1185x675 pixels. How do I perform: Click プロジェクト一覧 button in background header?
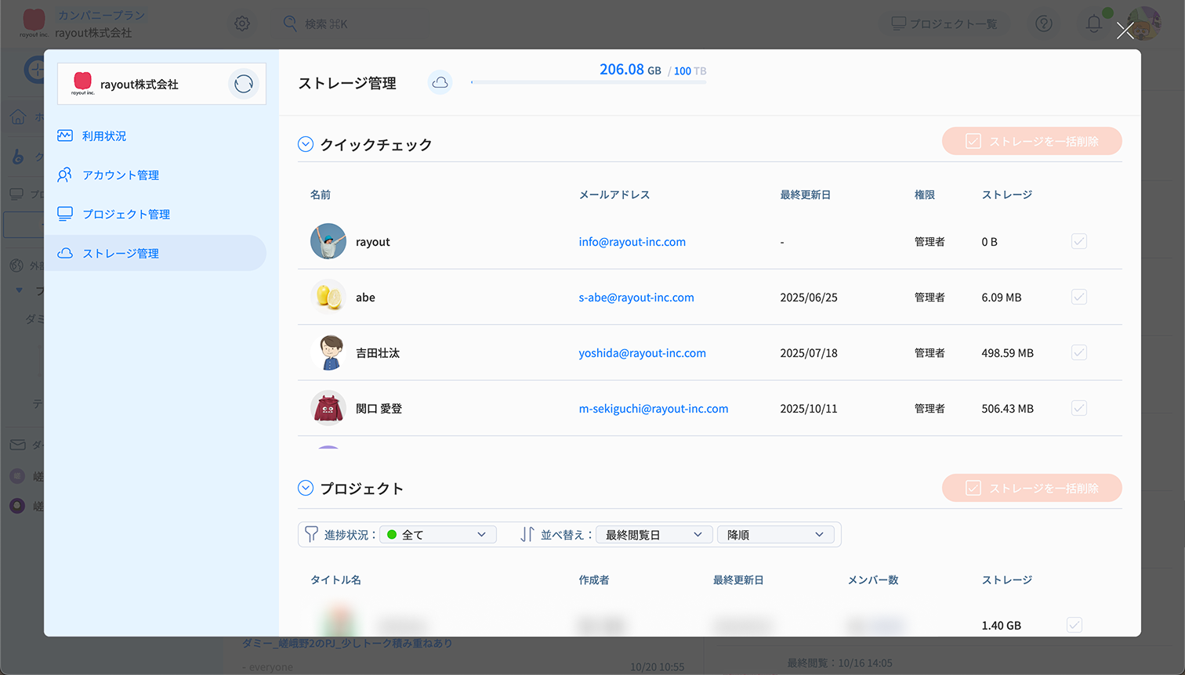[x=945, y=23]
